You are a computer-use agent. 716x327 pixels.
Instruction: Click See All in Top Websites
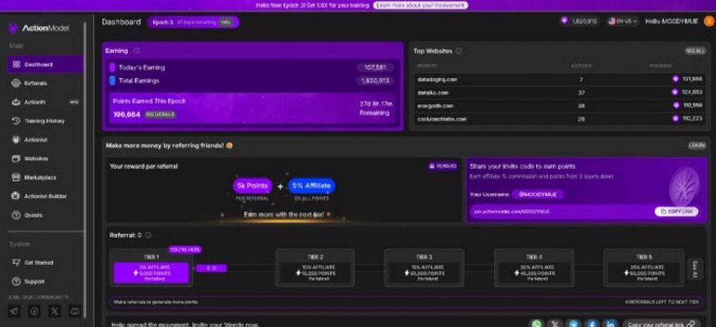(x=695, y=51)
